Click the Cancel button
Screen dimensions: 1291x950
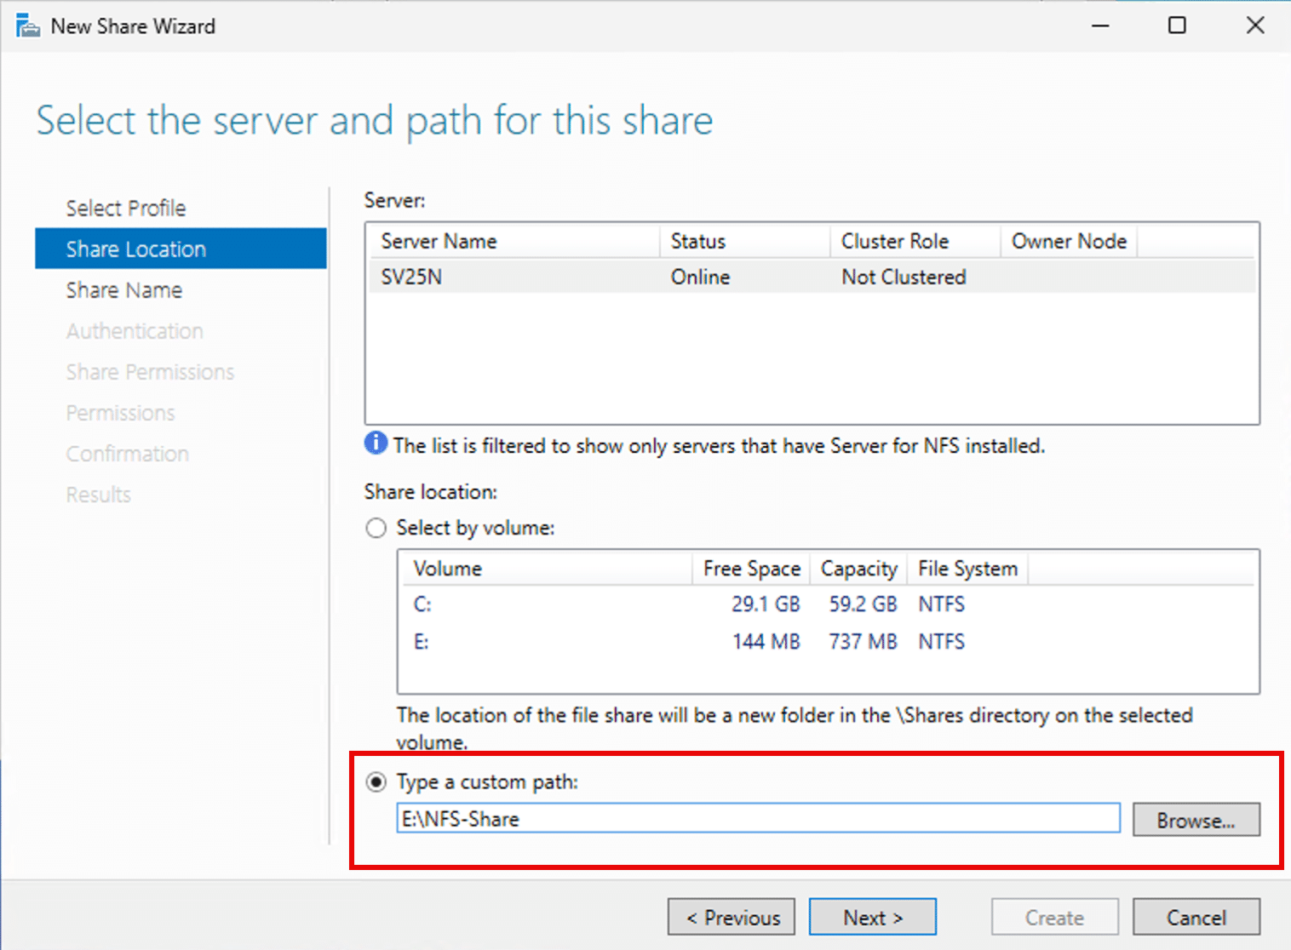(x=1196, y=917)
